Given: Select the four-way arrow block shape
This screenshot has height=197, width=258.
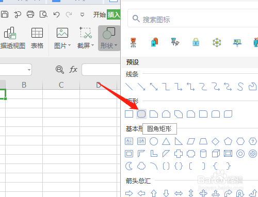Looking at the screenshot, I should coord(203,193).
